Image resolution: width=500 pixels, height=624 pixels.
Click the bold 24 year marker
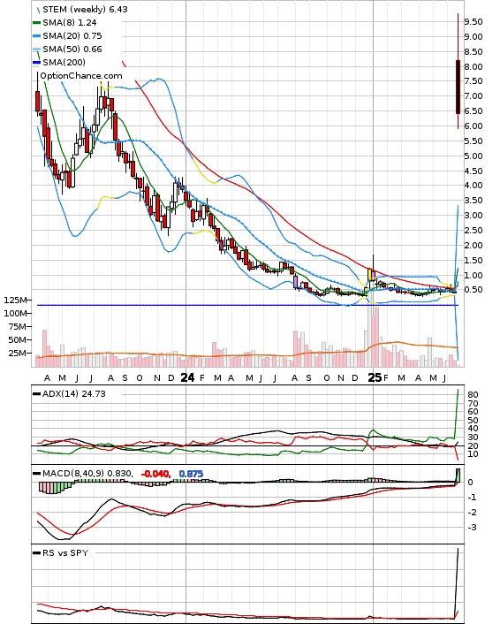(x=187, y=377)
